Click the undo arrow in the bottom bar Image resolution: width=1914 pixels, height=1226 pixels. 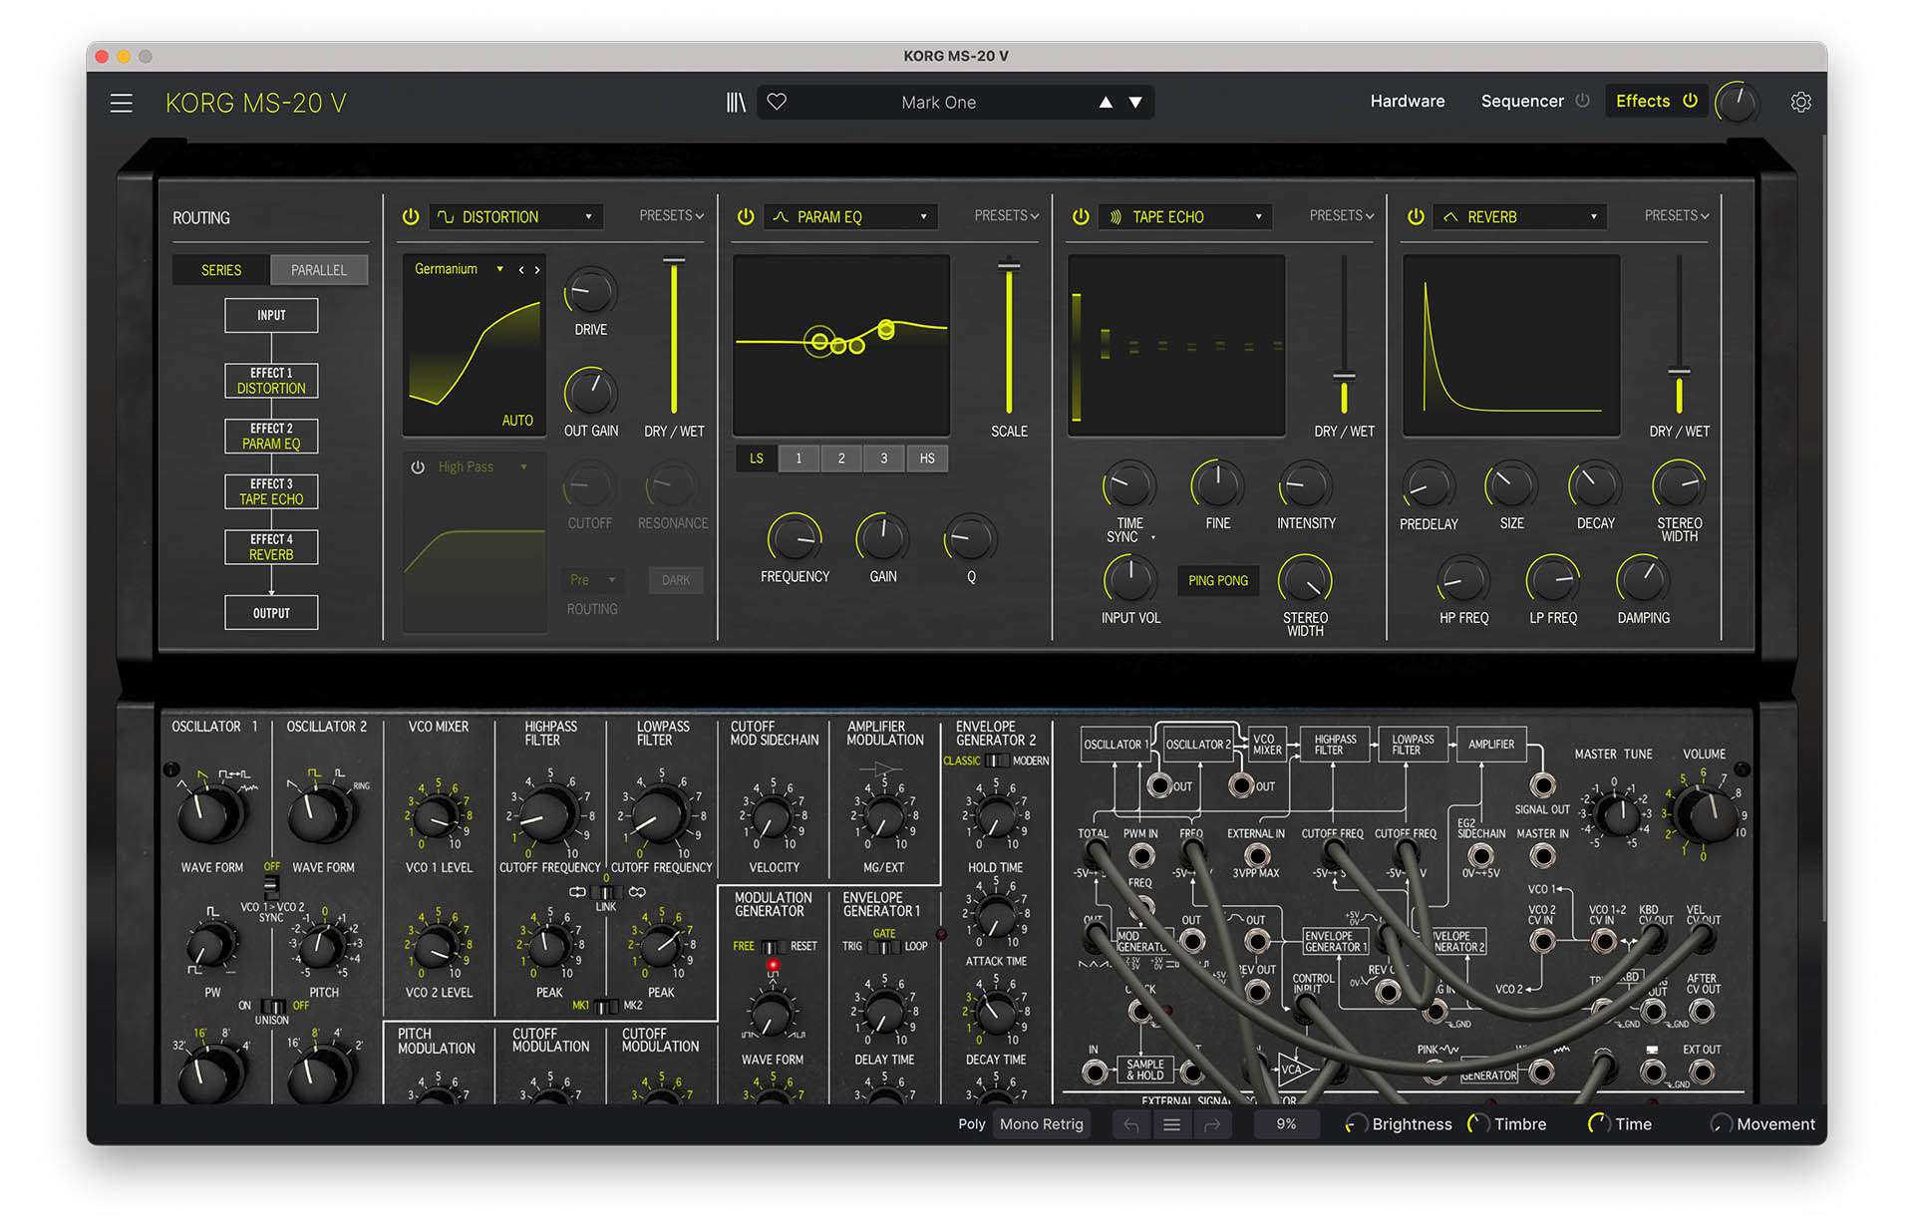tap(1130, 1123)
